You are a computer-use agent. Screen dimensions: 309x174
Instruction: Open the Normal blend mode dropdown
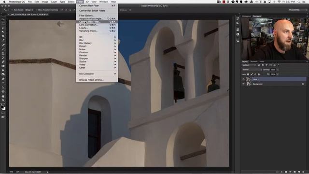pos(252,70)
